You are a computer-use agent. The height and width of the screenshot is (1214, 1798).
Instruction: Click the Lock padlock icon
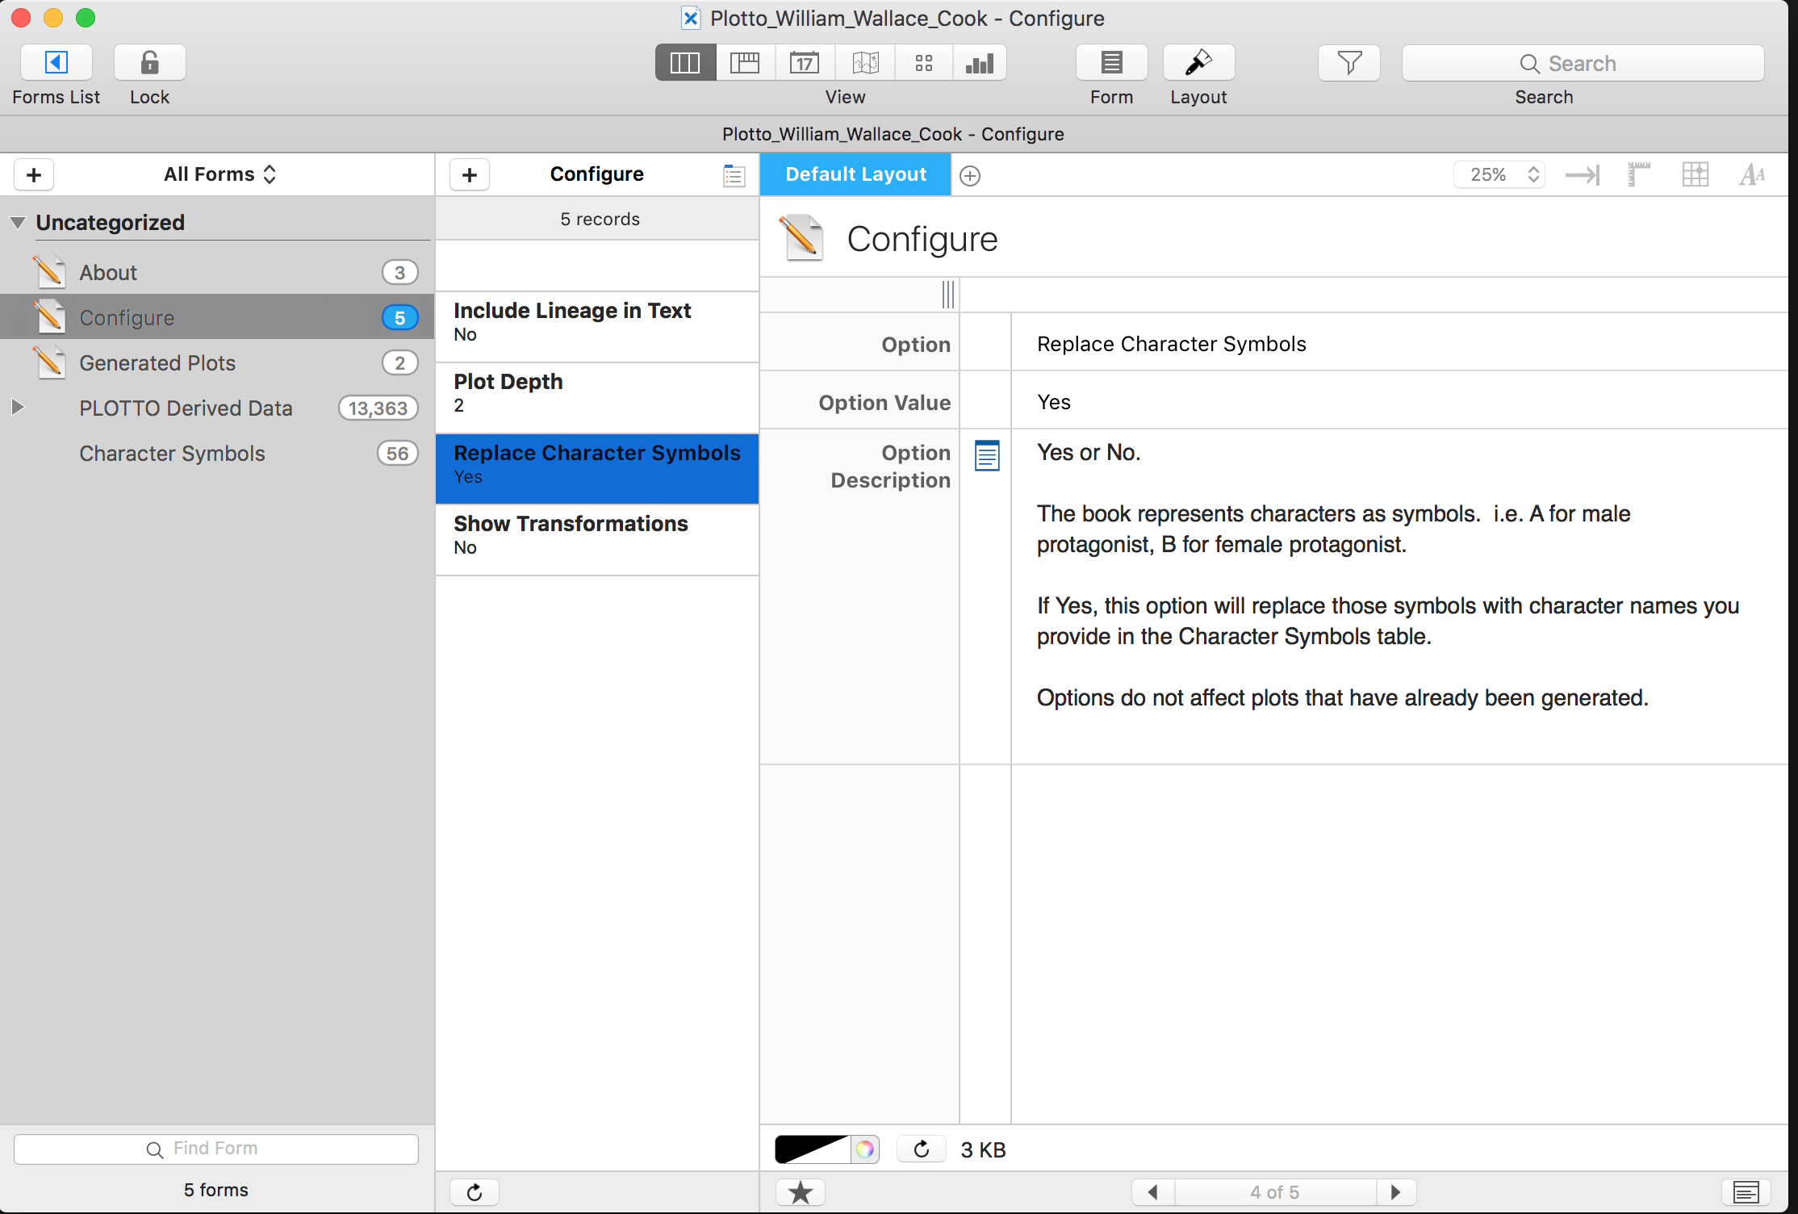[149, 63]
